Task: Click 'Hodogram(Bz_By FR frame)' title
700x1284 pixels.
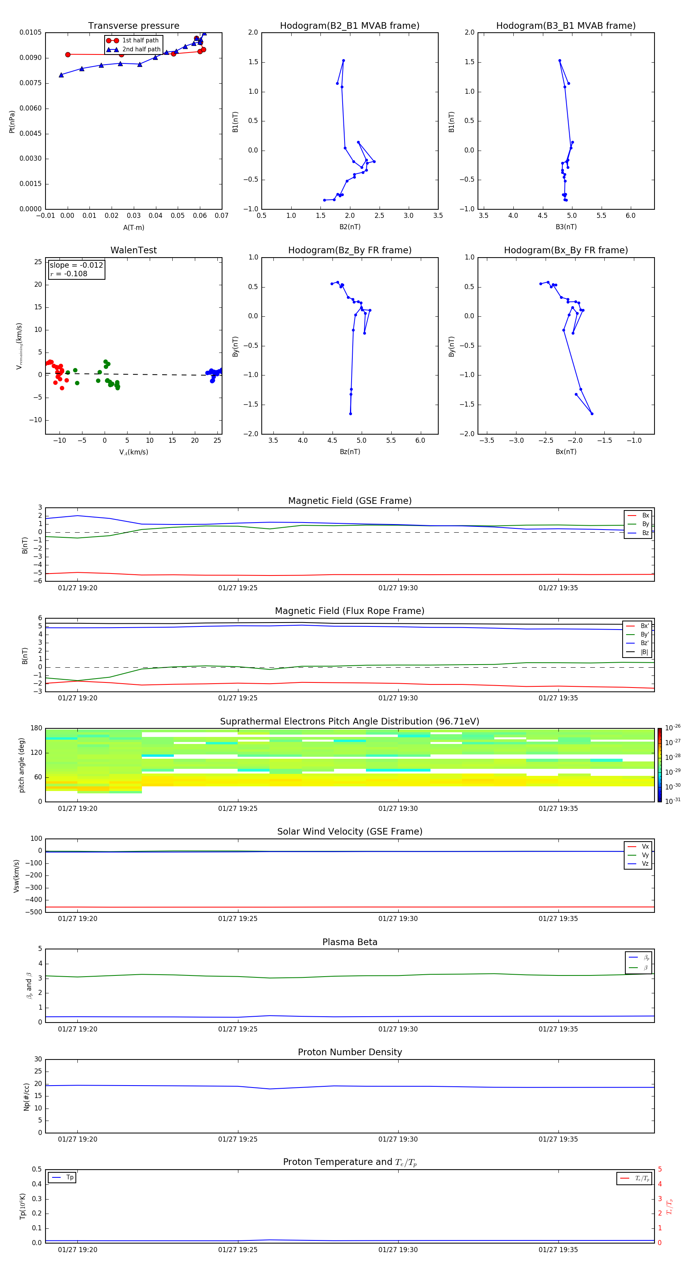Action: click(350, 250)
